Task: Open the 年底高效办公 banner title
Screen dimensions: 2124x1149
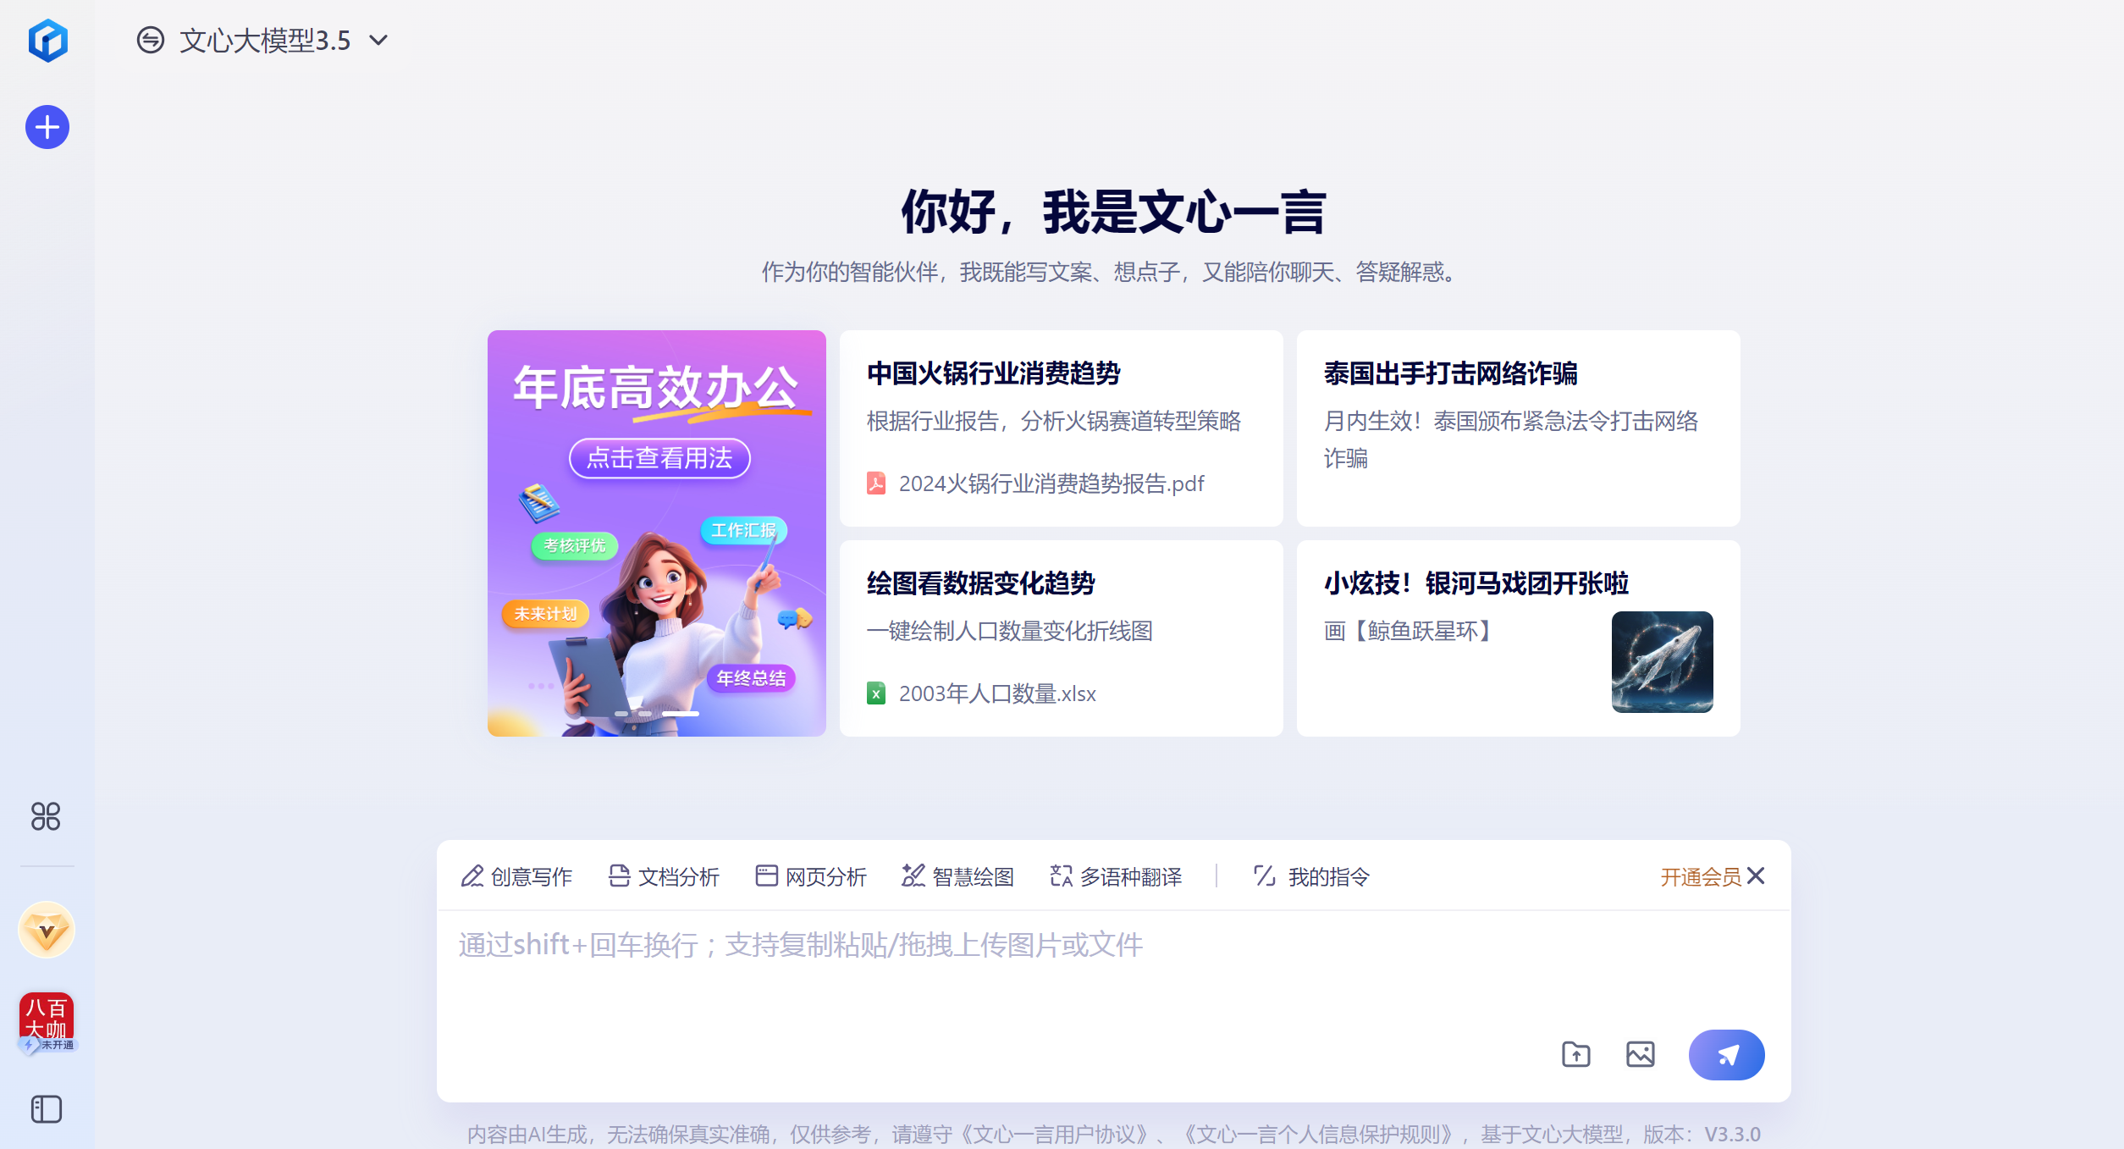Action: pyautogui.click(x=656, y=389)
